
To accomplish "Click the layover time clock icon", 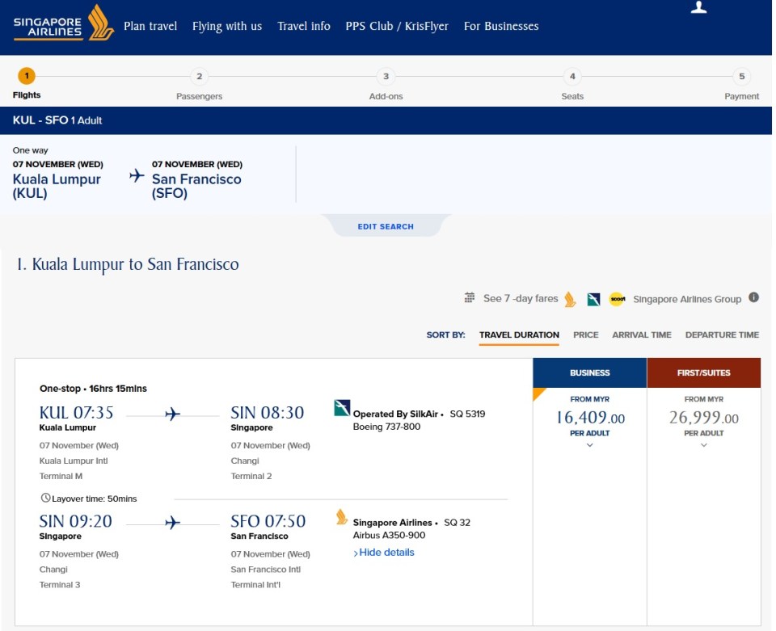I will coord(45,498).
